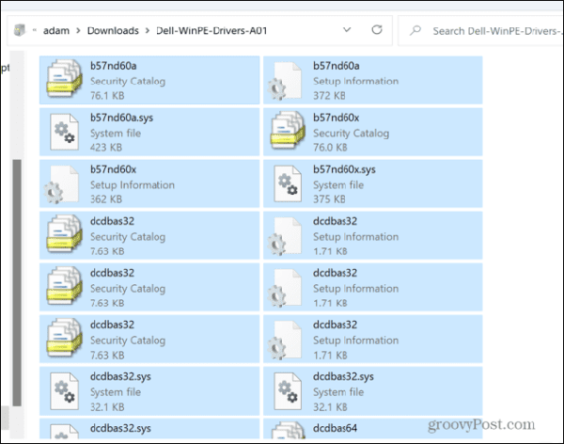Click the 372 KB size text
This screenshot has height=444, width=564.
tap(329, 96)
